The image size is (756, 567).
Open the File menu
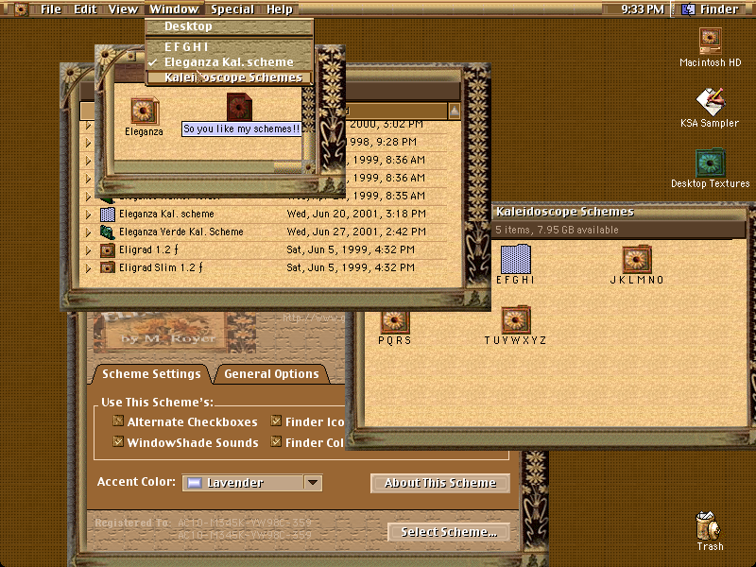coord(51,9)
